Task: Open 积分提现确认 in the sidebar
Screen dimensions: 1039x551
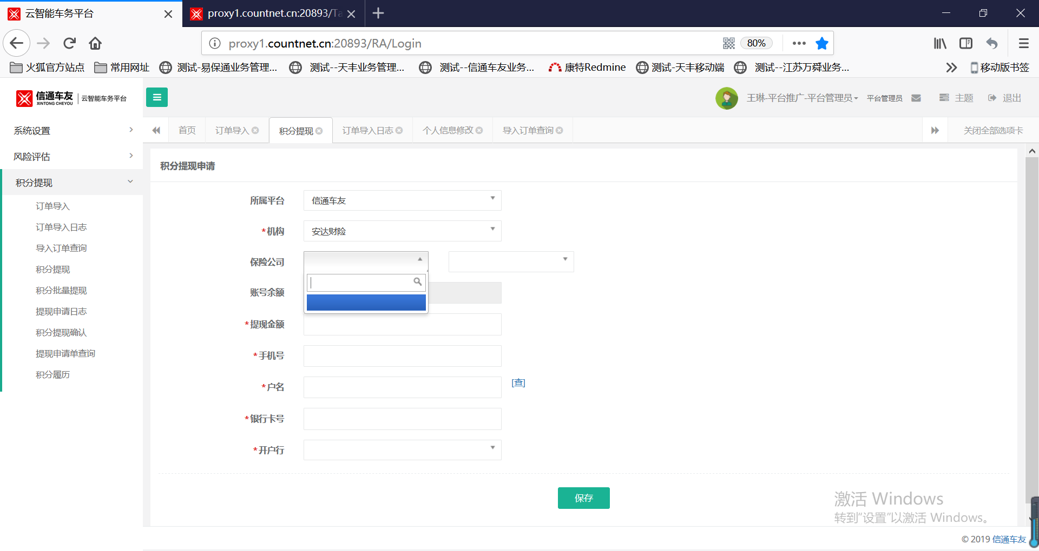Action: tap(61, 332)
